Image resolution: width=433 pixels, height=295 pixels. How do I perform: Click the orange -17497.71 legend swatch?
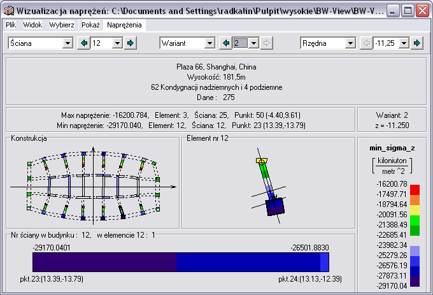(x=415, y=200)
